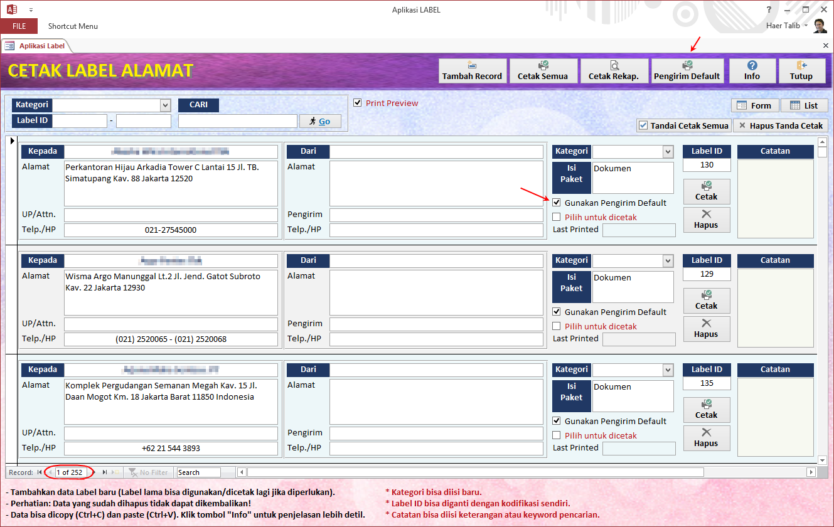Click Hapus button for Label ID 129
Viewport: 834px width, 527px height.
[x=706, y=329]
